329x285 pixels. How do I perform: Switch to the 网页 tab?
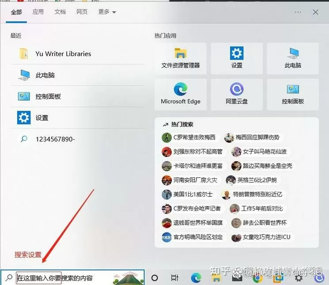pos(82,12)
